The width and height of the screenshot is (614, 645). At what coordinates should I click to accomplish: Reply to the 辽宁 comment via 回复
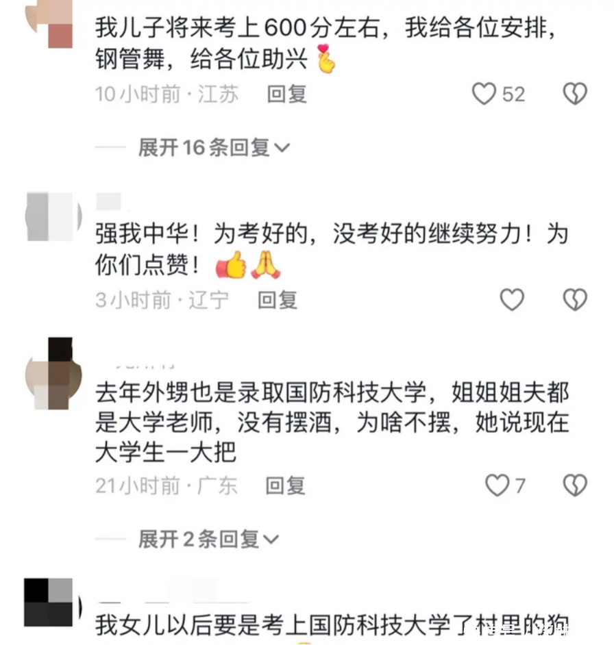pyautogui.click(x=278, y=300)
